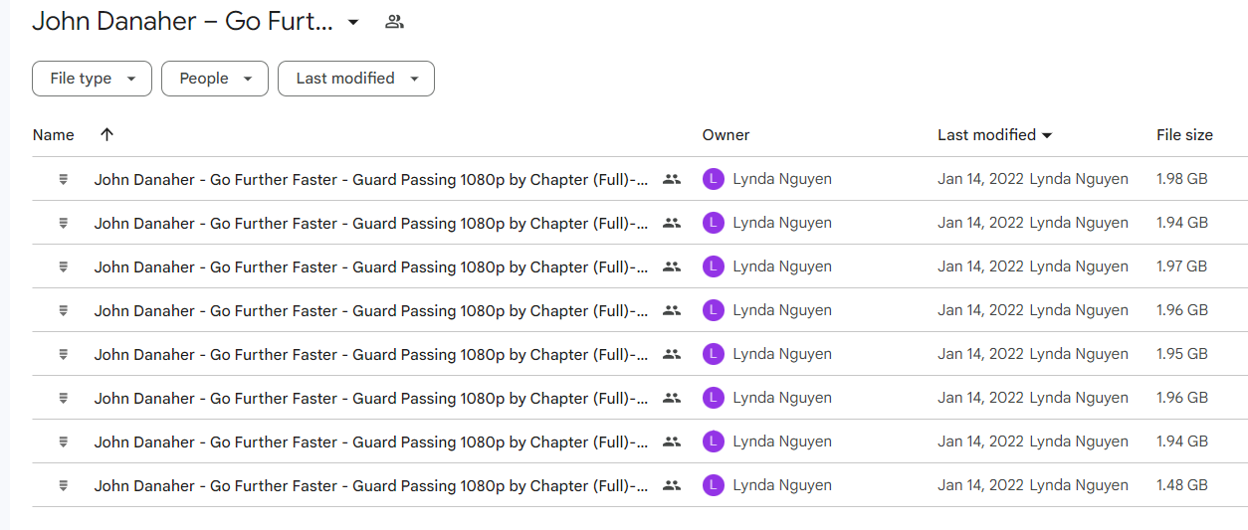This screenshot has height=530, width=1248.
Task: Click the Jan 14, 2022 date in the 1.97 GB row
Action: coord(980,267)
